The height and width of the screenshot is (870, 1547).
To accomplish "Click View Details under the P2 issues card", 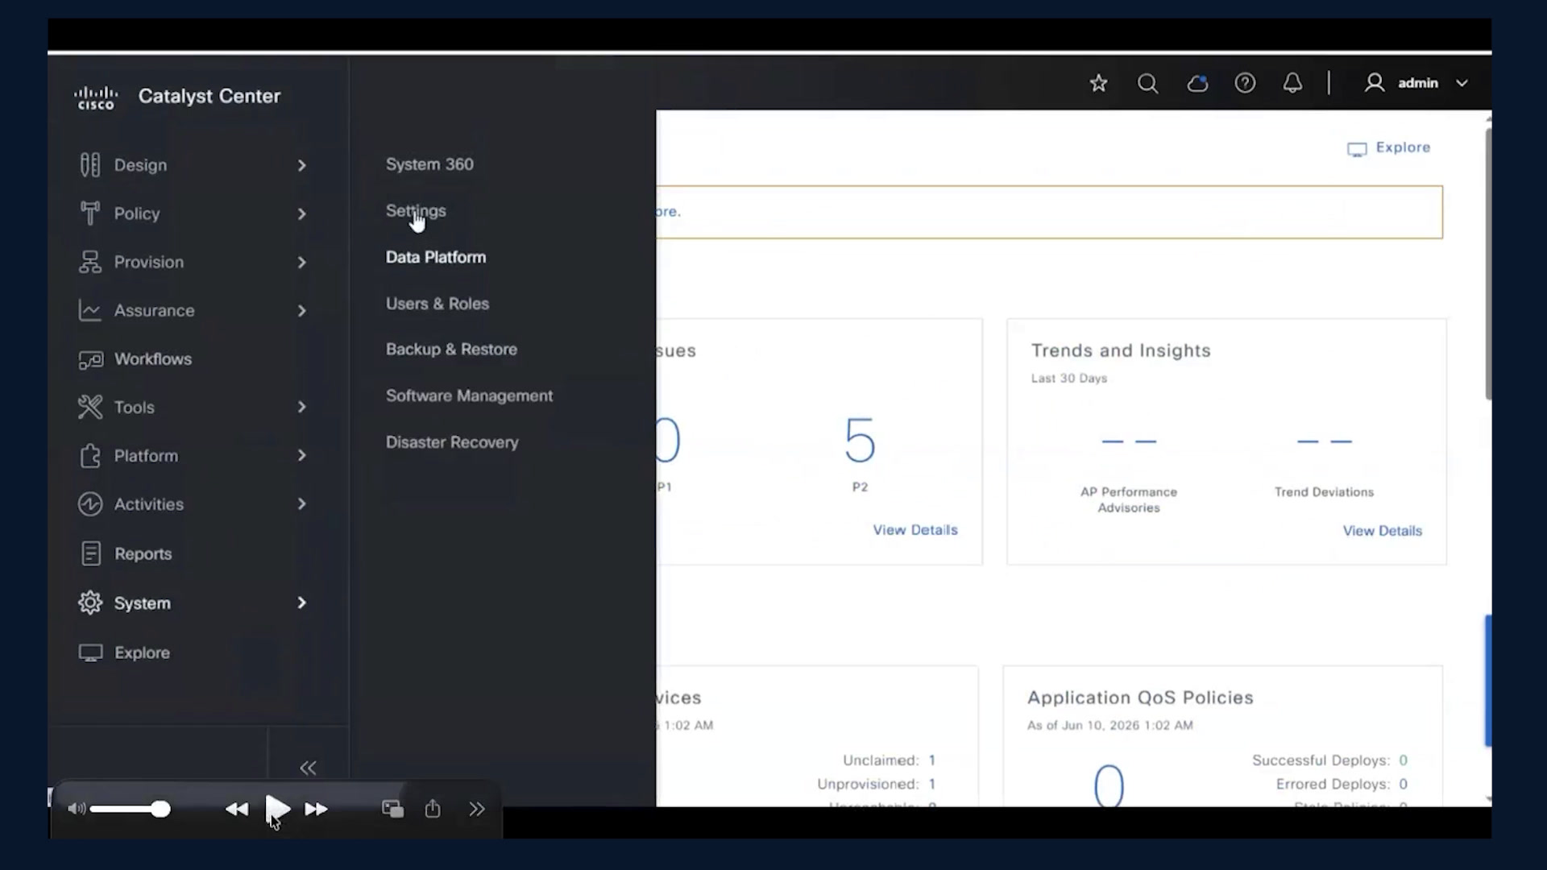I will click(915, 530).
